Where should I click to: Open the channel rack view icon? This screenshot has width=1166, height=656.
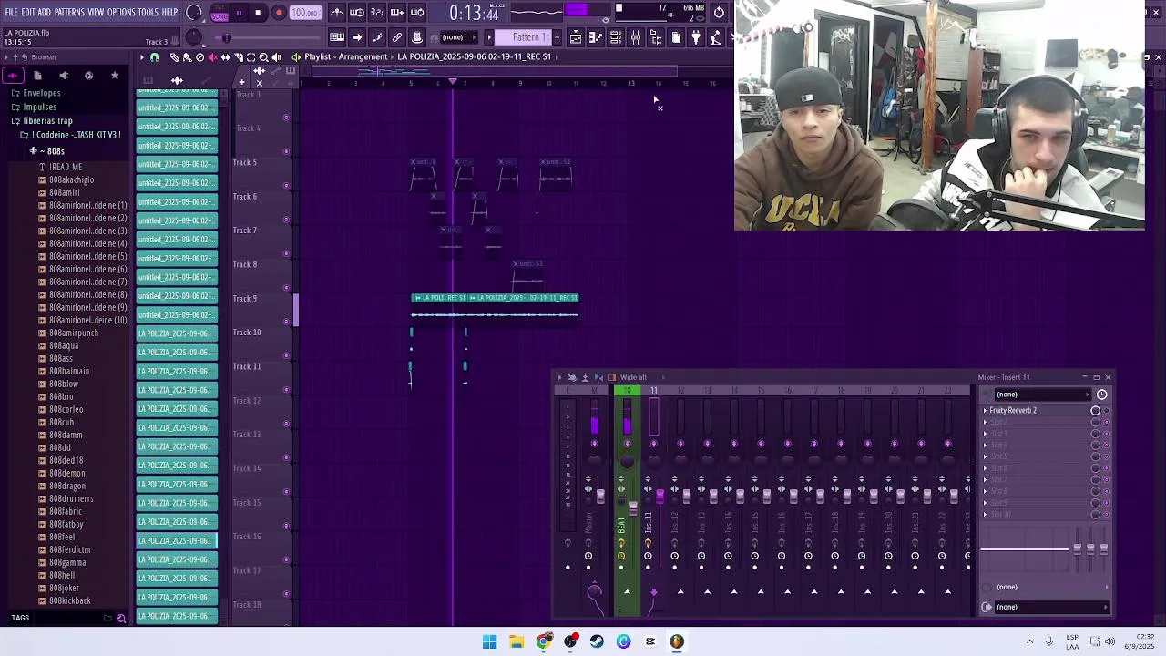616,37
